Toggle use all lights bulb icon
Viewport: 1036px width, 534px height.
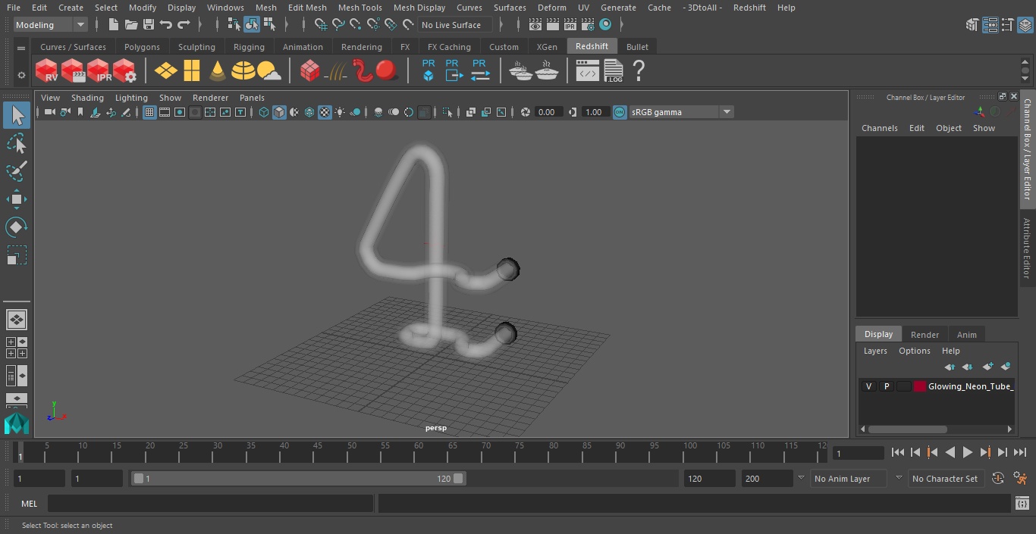[x=340, y=112]
